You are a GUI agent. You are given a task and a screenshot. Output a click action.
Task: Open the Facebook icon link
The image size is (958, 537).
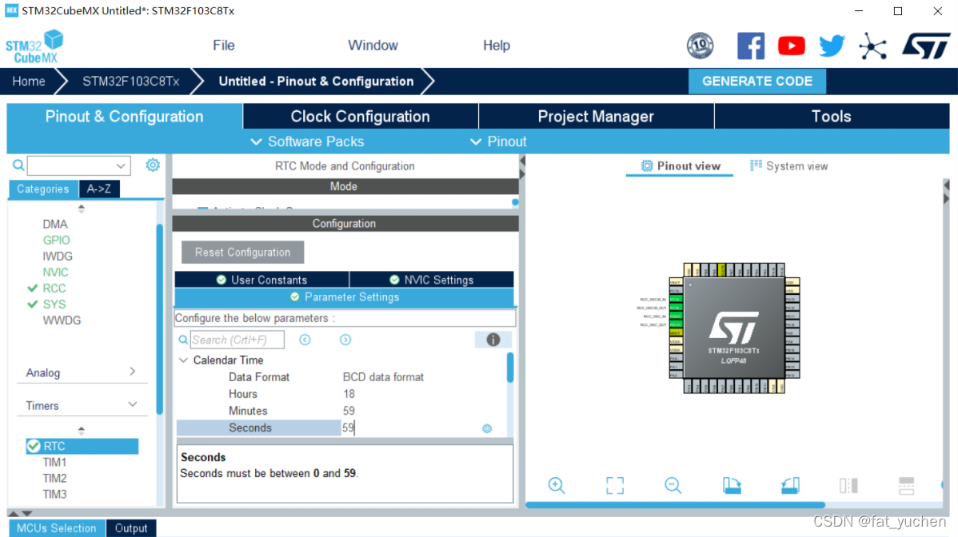point(751,46)
